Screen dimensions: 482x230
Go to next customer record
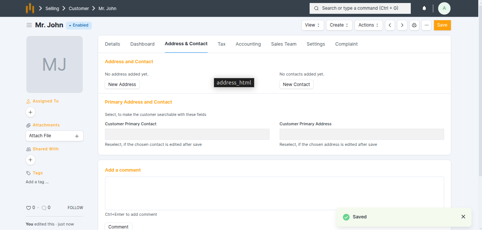[x=402, y=25]
